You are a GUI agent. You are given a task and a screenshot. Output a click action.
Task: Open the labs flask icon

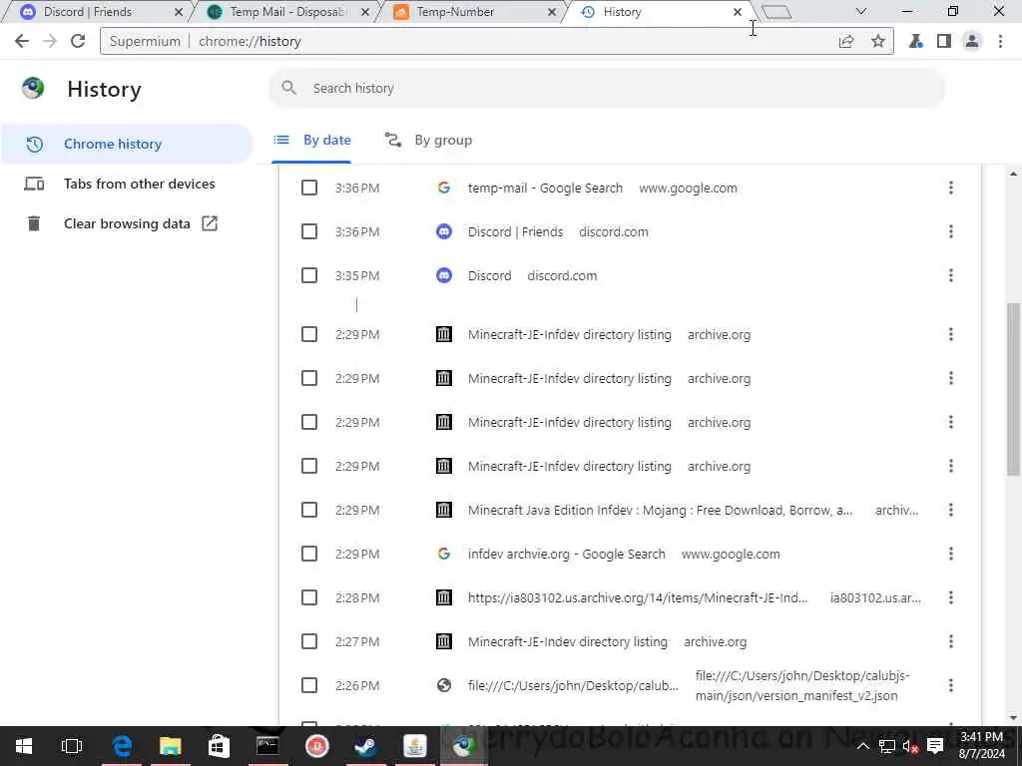click(x=916, y=41)
